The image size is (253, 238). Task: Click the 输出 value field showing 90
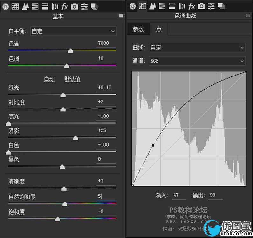[x=215, y=195]
